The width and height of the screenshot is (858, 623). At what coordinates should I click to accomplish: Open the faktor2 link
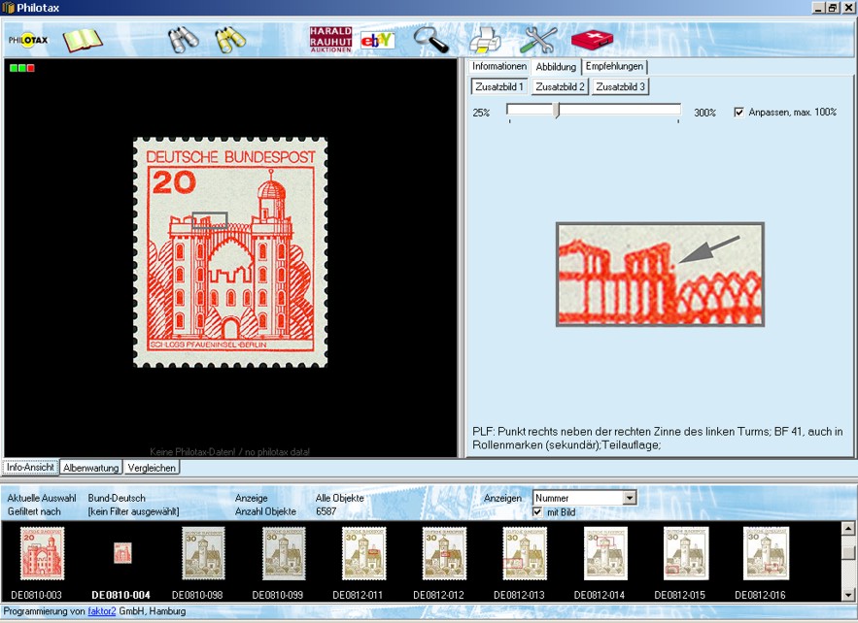coord(102,611)
